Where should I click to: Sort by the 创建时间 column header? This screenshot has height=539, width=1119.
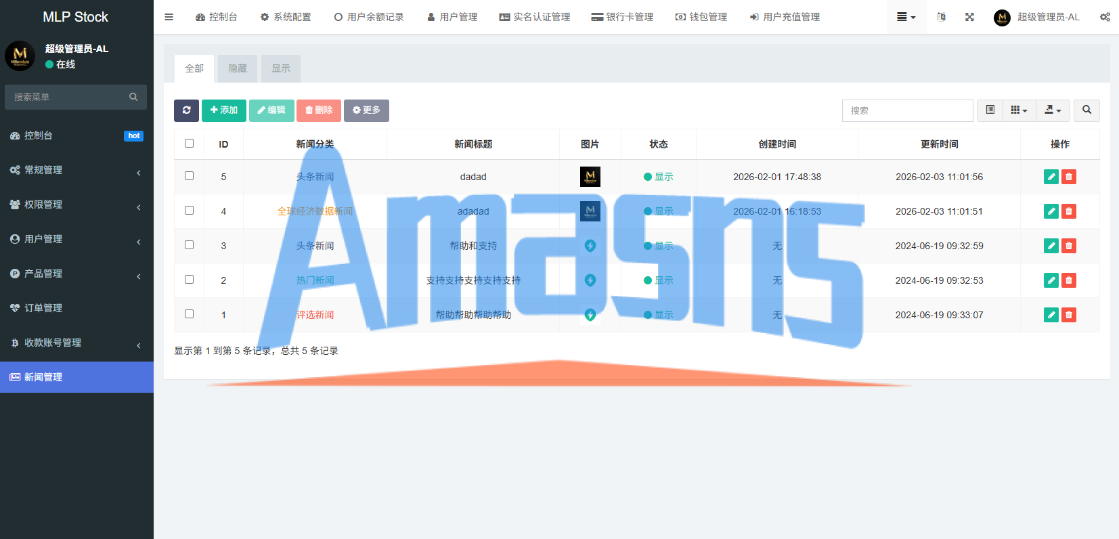click(777, 144)
